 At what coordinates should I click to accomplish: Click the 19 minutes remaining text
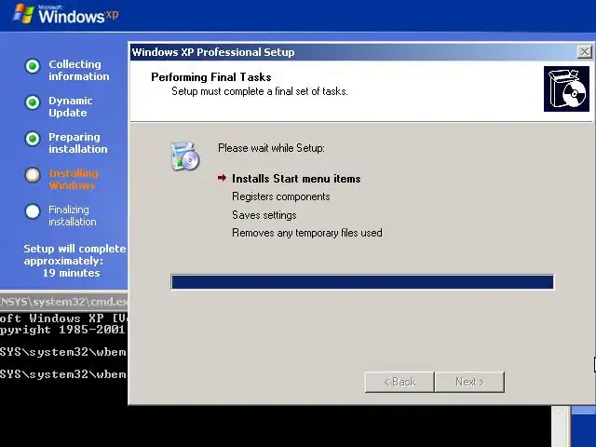[71, 273]
